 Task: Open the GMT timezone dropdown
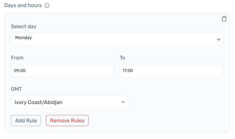pyautogui.click(x=70, y=102)
